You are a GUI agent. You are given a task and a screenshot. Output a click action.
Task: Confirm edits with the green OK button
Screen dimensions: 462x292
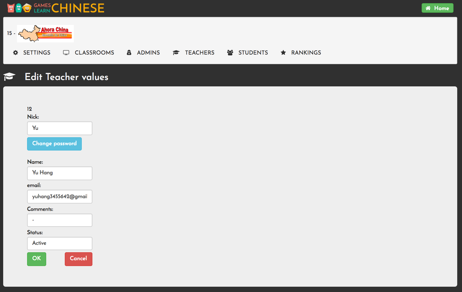coord(37,259)
